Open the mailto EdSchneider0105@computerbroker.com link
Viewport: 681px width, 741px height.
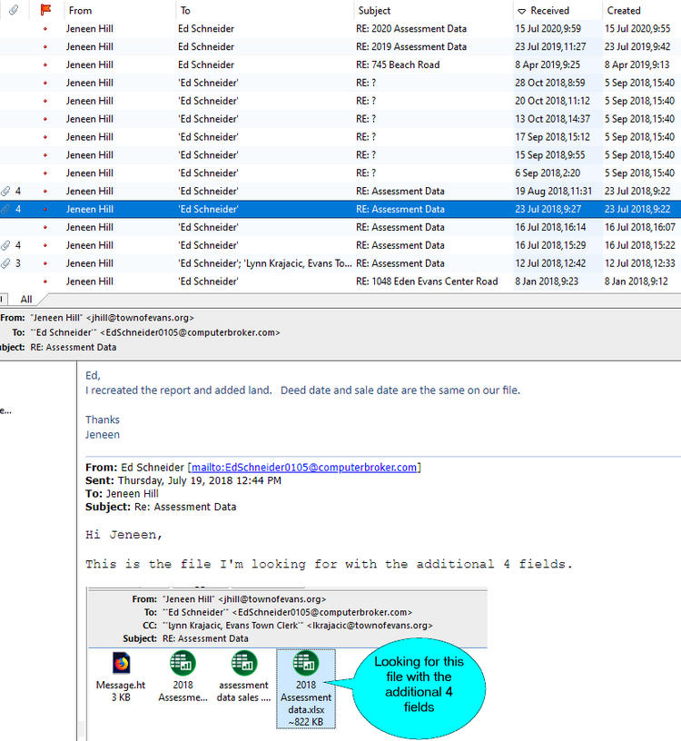[x=304, y=468]
